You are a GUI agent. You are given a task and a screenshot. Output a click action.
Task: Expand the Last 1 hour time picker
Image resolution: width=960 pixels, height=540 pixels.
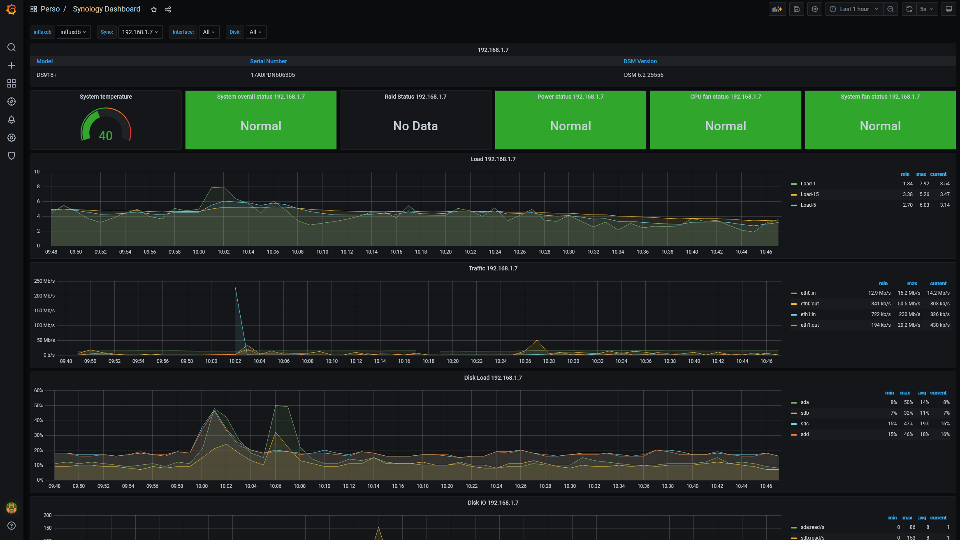(x=854, y=9)
